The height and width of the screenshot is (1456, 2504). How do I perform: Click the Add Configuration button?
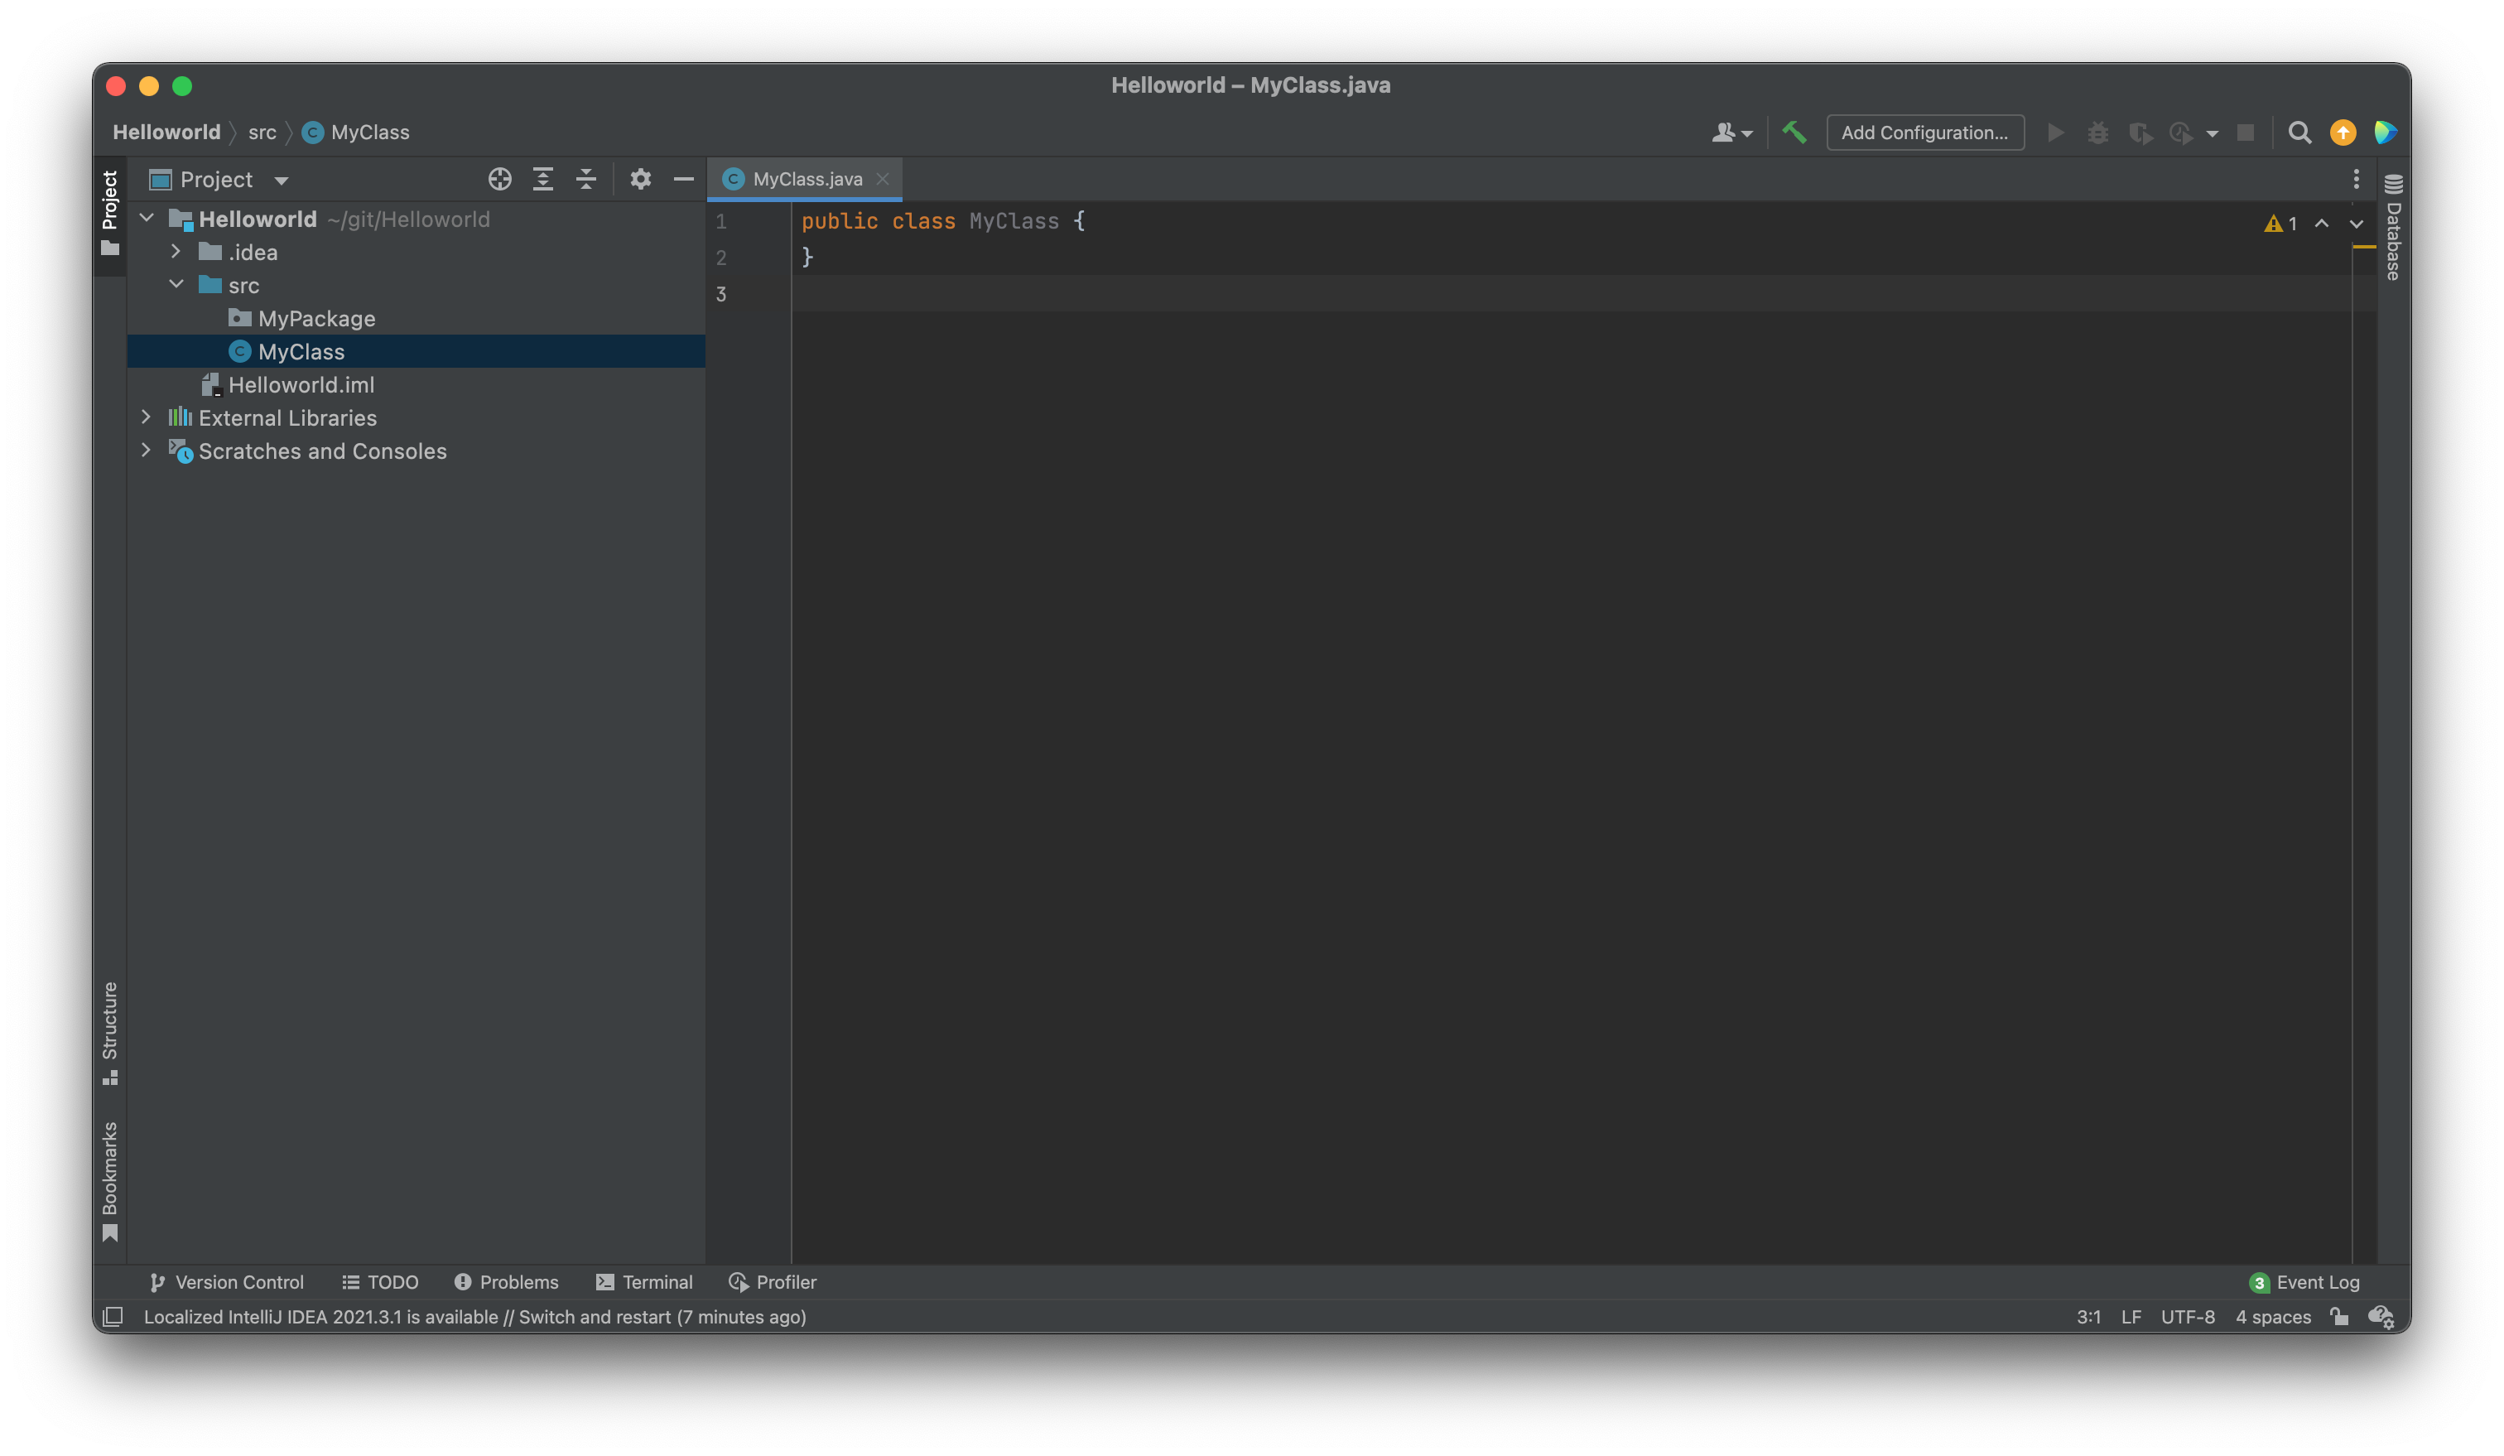1924,133
